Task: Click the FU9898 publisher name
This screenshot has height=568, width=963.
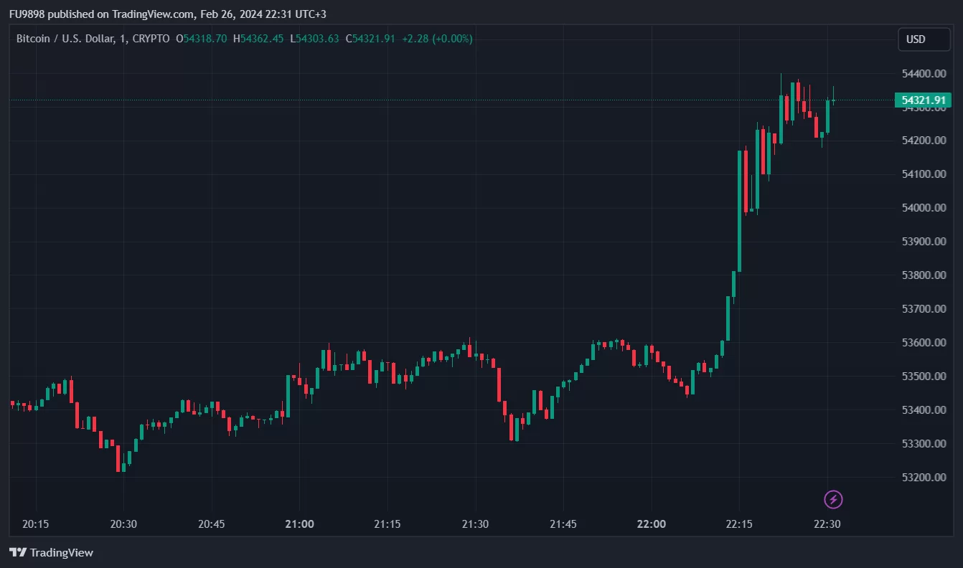Action: (27, 14)
